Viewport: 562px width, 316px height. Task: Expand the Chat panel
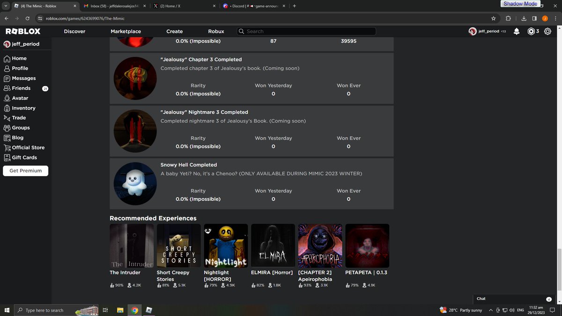pos(514,299)
